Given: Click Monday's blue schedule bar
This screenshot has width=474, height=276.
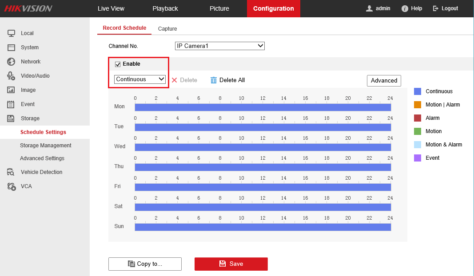Looking at the screenshot, I should pos(263,107).
